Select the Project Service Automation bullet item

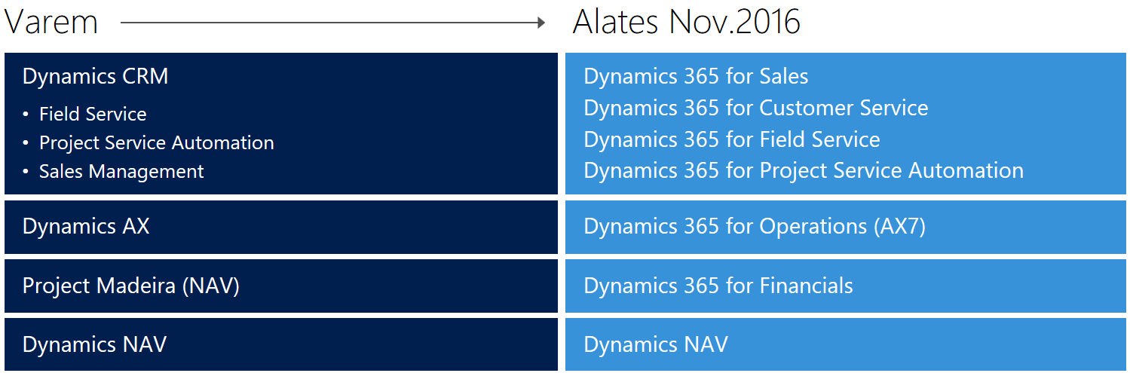(x=157, y=142)
